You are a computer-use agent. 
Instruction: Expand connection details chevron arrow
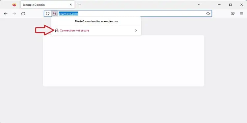click(136, 31)
